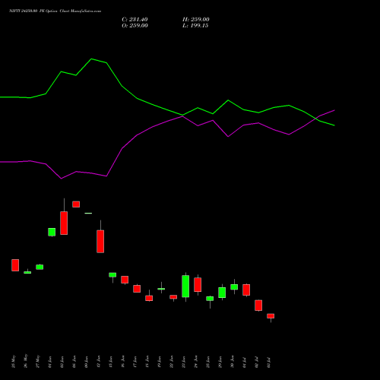
Task: Click the red candle above 25 May
Action: click(15, 265)
